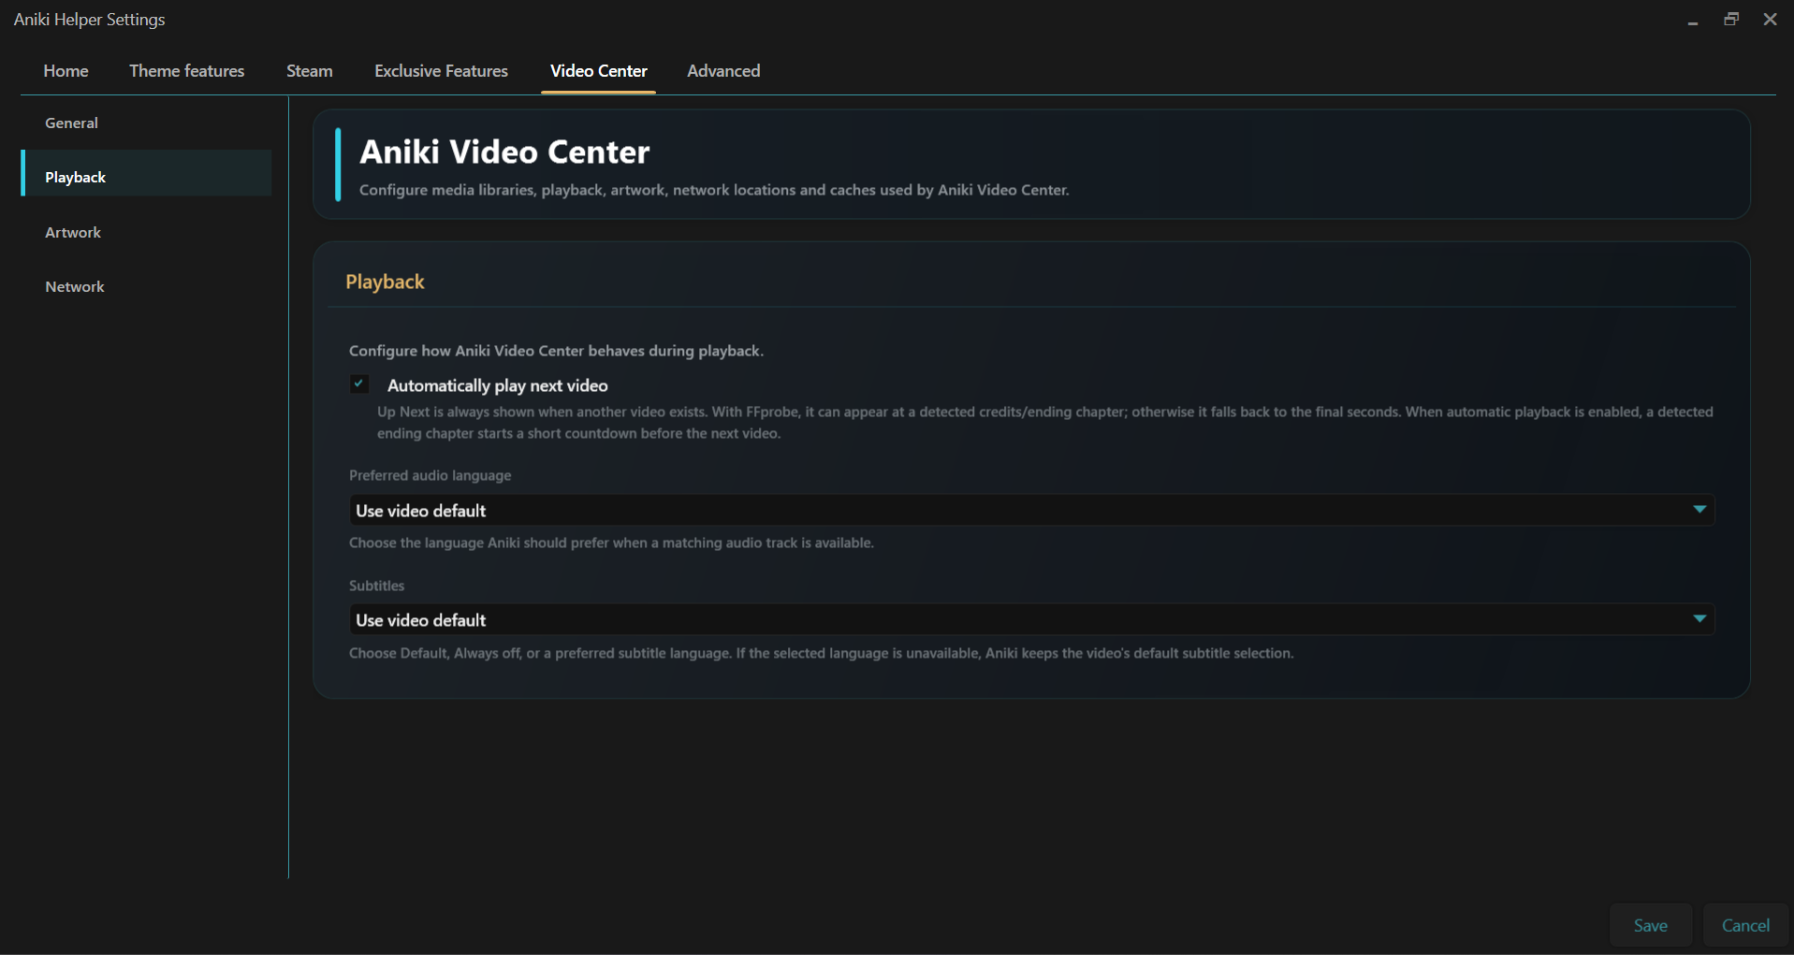Open the Advanced tab
The height and width of the screenshot is (955, 1794).
723,71
